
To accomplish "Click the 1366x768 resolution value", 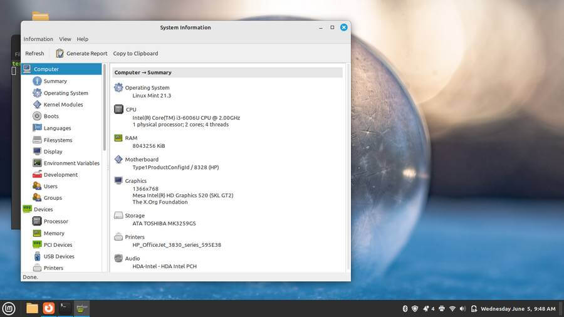I will [145, 189].
